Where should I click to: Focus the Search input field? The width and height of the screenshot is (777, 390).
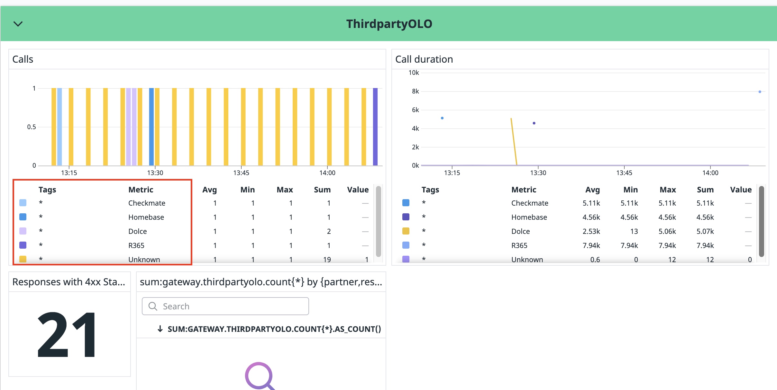[225, 306]
